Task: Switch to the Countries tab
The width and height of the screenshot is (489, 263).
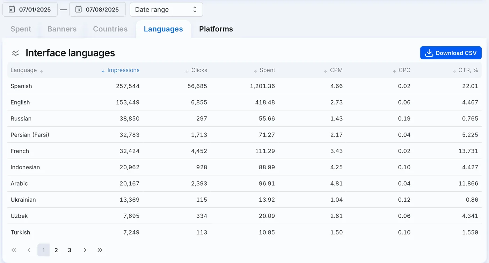Action: coord(110,29)
